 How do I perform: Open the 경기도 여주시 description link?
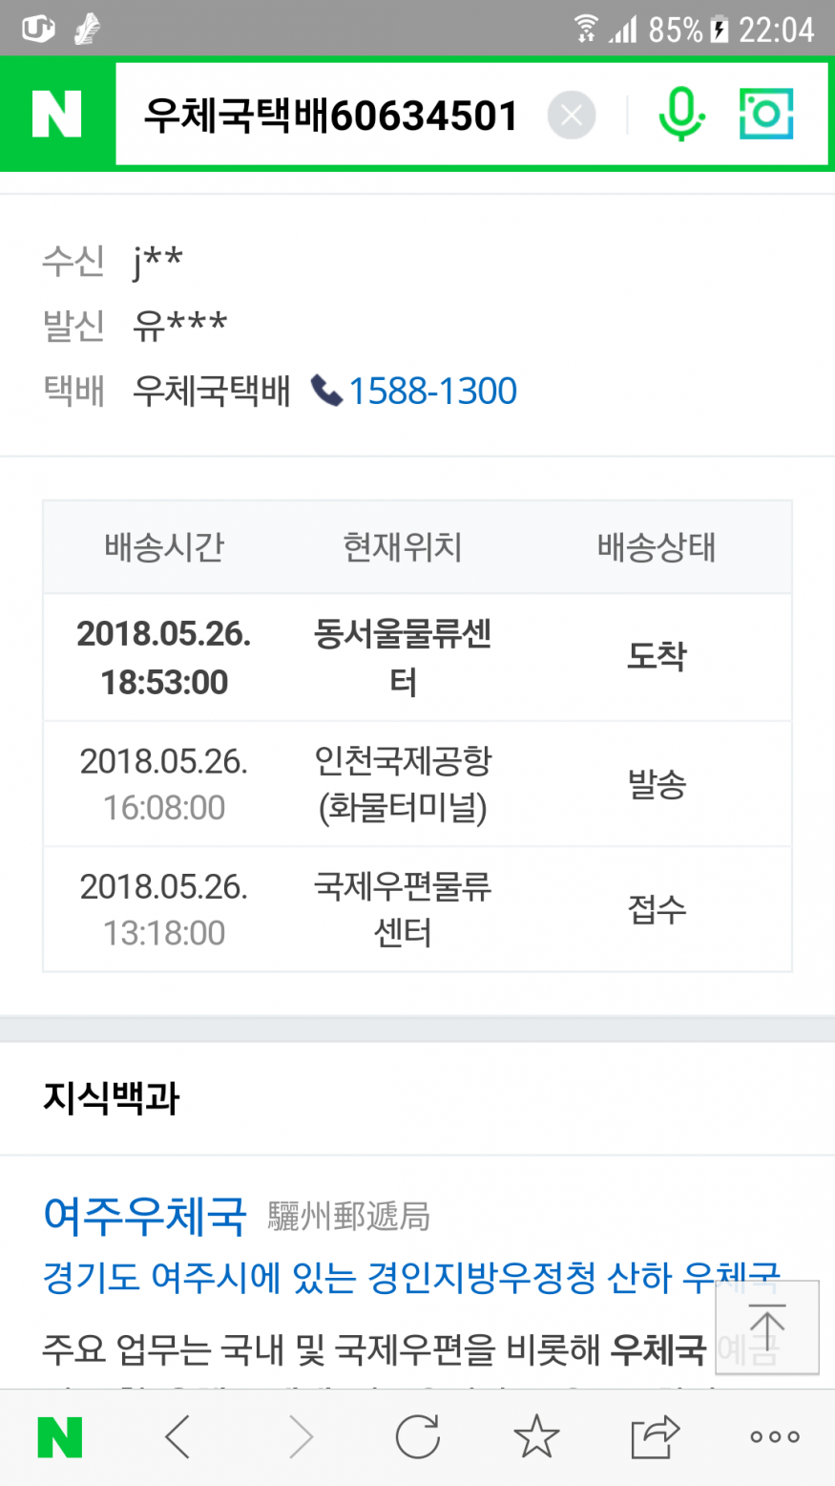point(382,1277)
